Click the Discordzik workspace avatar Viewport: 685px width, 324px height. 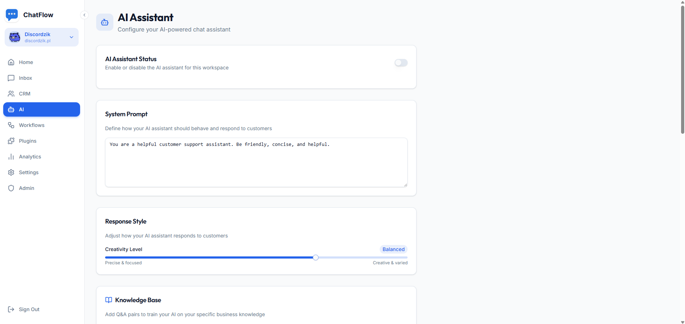pos(15,37)
